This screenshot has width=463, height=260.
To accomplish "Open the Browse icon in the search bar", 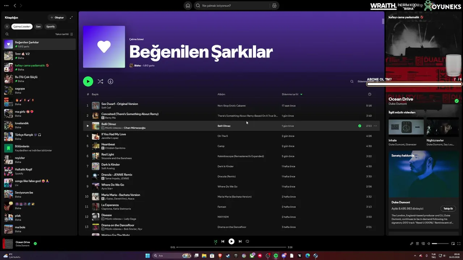I will pos(274,5).
